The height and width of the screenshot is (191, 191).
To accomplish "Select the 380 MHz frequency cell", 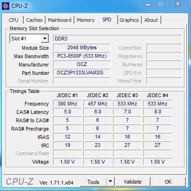I will coord(67,104).
